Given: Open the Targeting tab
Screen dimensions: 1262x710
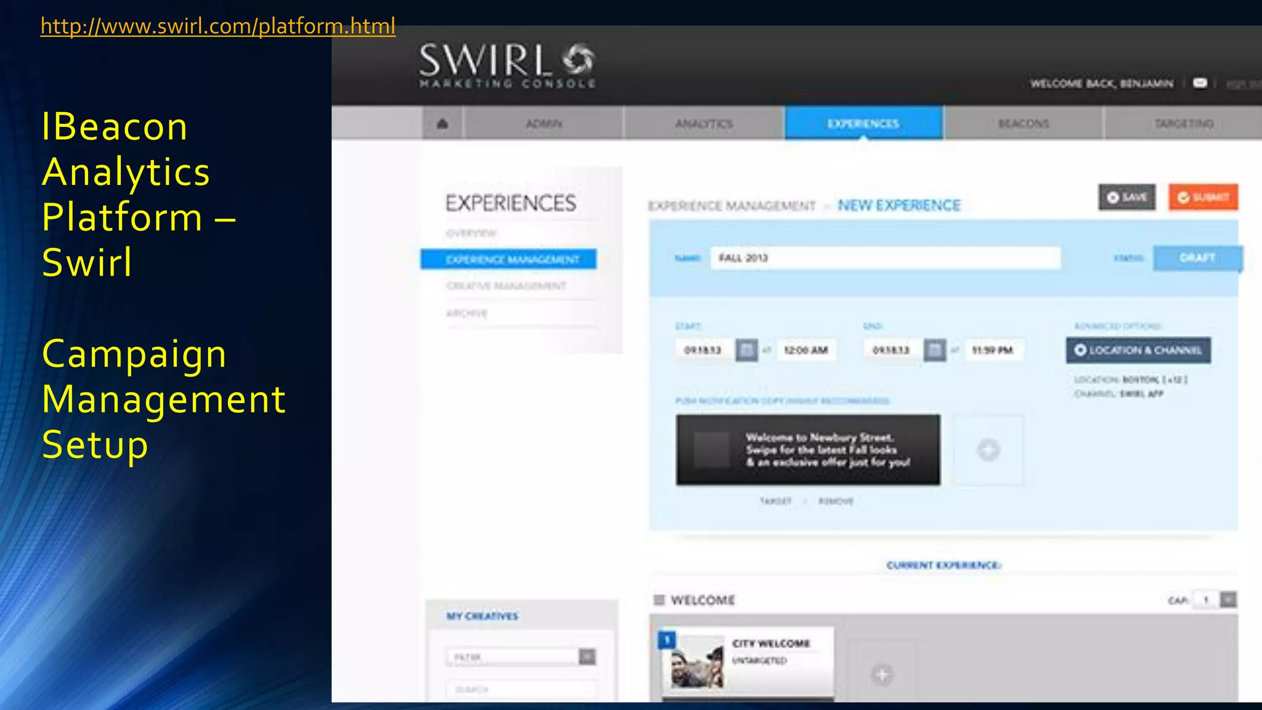Looking at the screenshot, I should click(1183, 124).
